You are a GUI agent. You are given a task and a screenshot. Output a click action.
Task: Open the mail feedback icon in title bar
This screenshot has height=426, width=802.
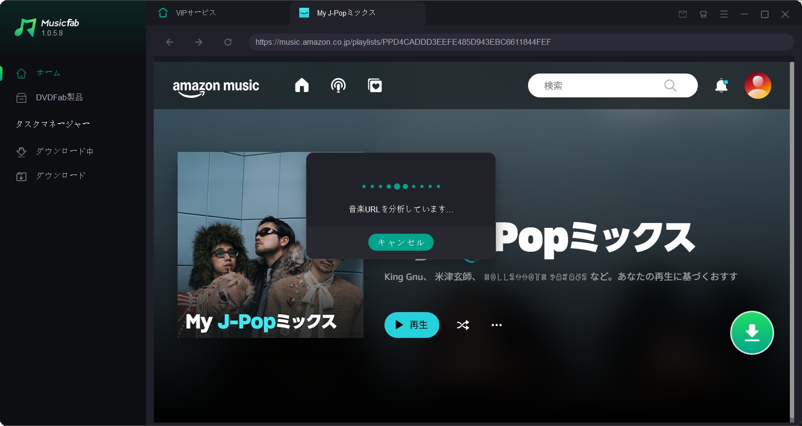683,14
